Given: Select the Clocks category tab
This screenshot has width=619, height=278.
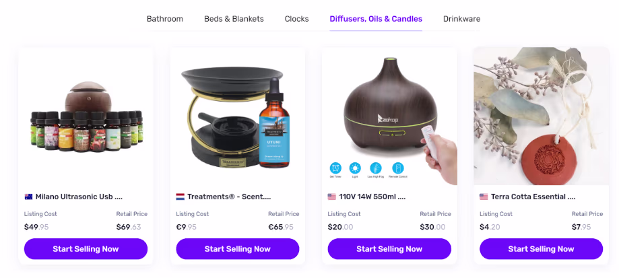Looking at the screenshot, I should (296, 19).
